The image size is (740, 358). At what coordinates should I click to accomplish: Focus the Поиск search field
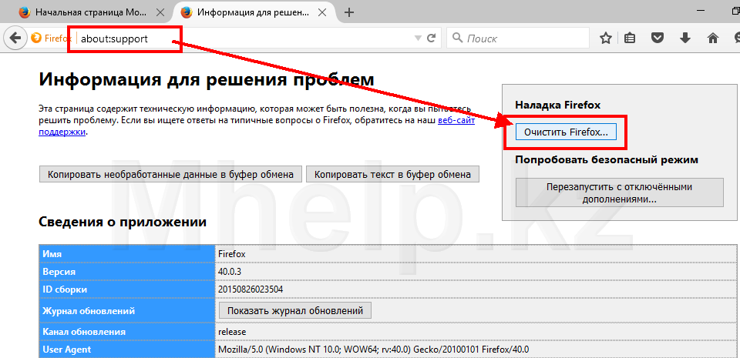[x=518, y=38]
